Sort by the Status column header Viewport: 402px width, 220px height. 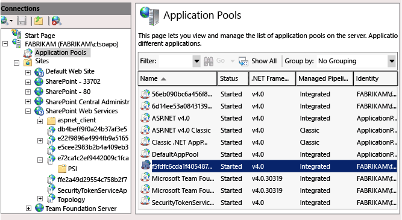[233, 78]
